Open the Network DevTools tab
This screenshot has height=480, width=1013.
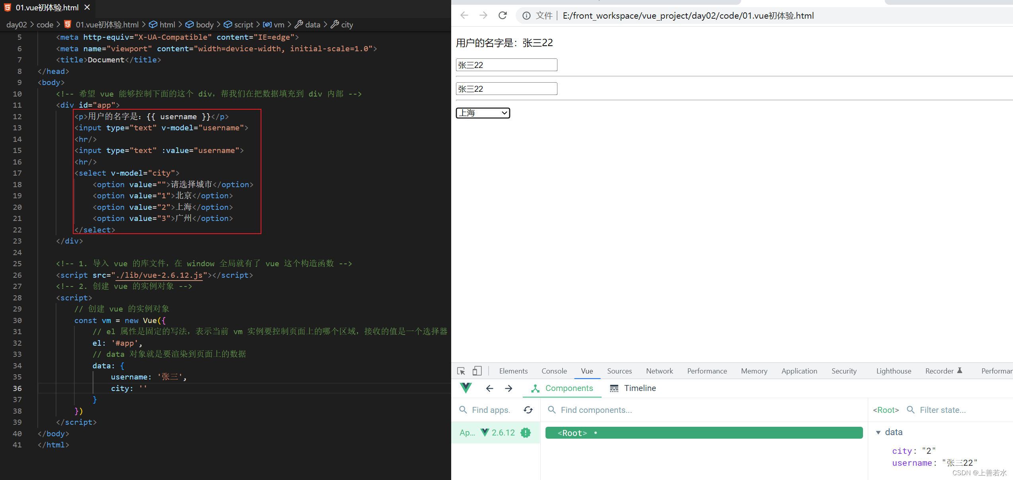click(x=659, y=371)
